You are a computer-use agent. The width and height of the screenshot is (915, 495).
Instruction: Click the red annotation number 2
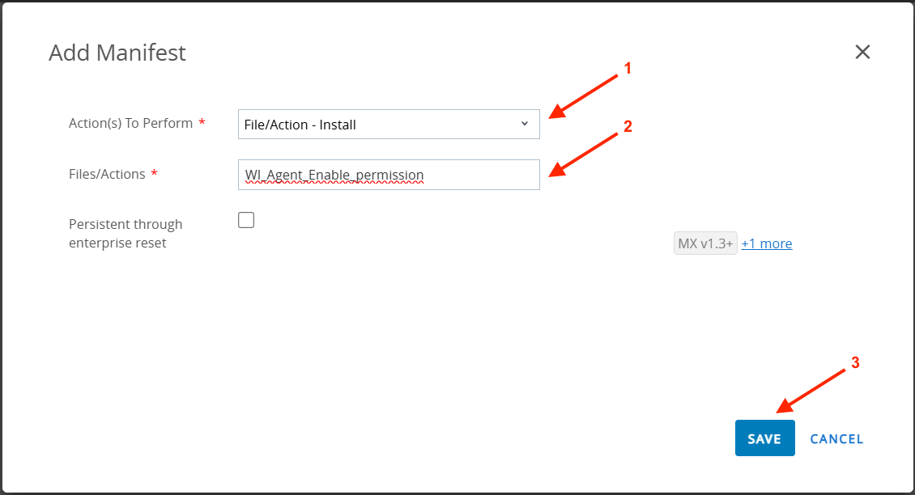point(627,126)
